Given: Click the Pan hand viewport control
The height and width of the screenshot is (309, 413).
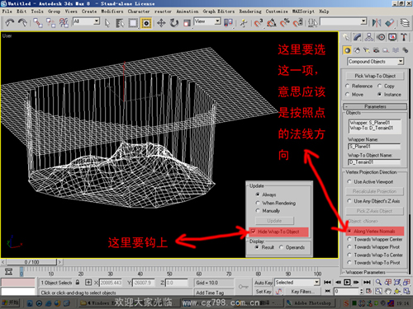Looking at the screenshot, I should (x=388, y=291).
